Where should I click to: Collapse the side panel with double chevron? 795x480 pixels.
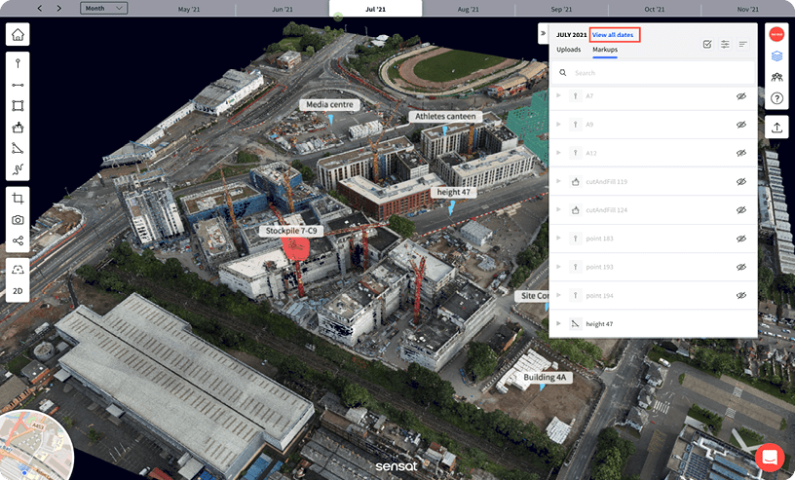[x=543, y=33]
